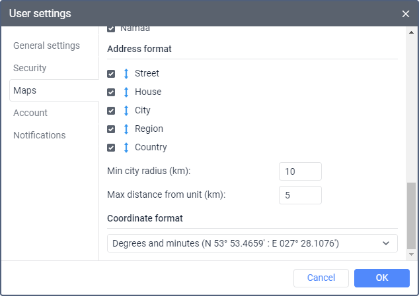Uncheck the Region checkbox
The image size is (419, 296).
coord(111,129)
